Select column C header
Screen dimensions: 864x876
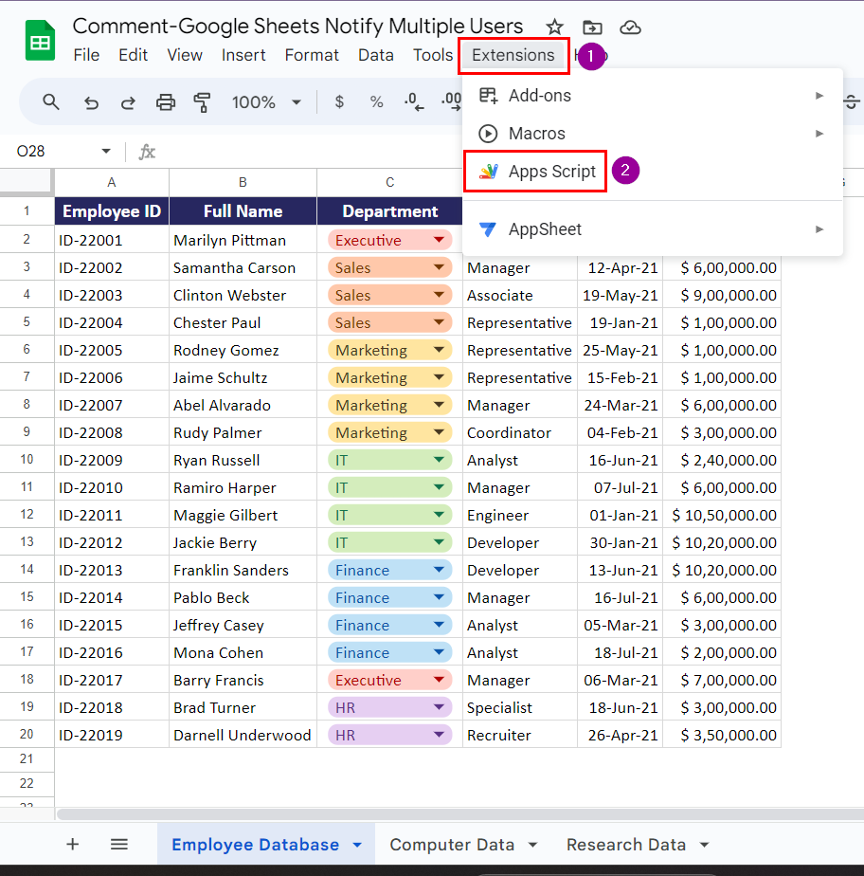click(x=389, y=183)
